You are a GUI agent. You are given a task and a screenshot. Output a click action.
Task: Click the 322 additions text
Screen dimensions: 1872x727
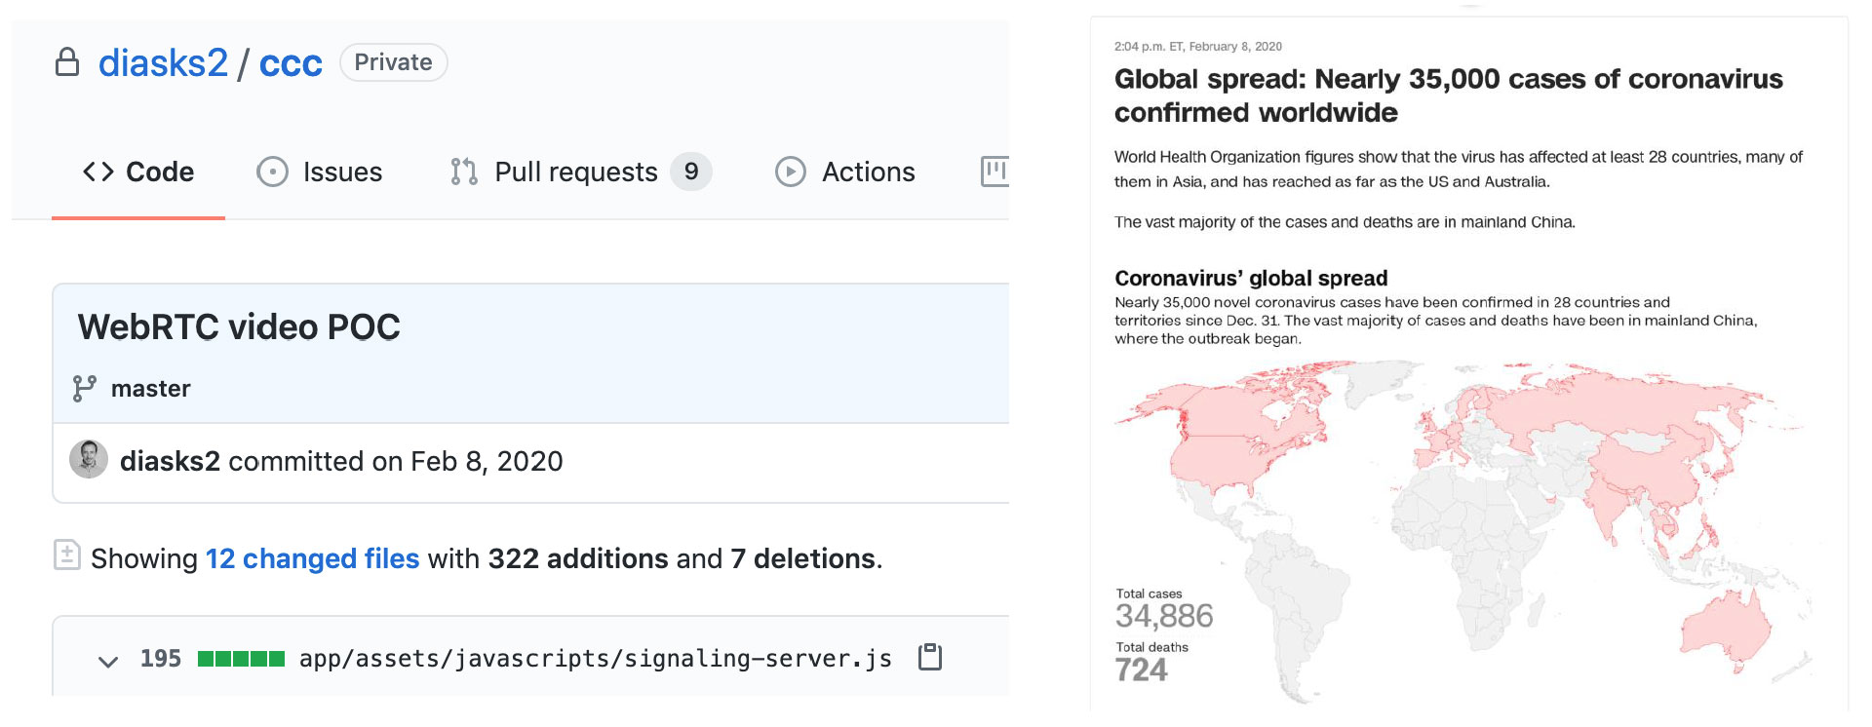578,558
